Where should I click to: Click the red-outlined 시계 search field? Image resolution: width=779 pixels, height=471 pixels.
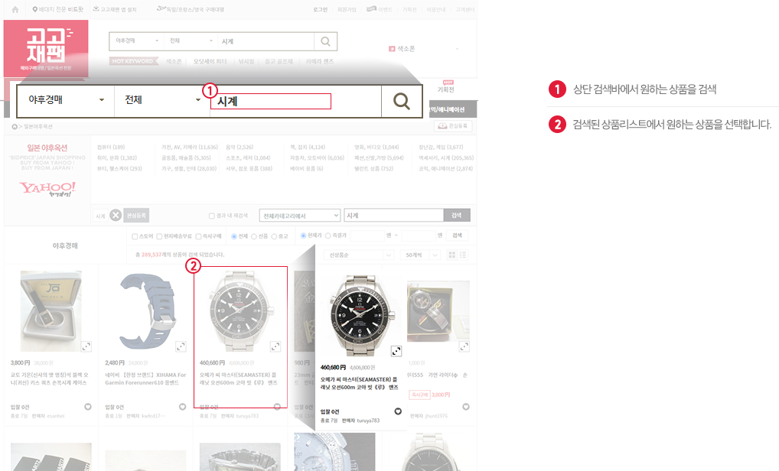[271, 101]
